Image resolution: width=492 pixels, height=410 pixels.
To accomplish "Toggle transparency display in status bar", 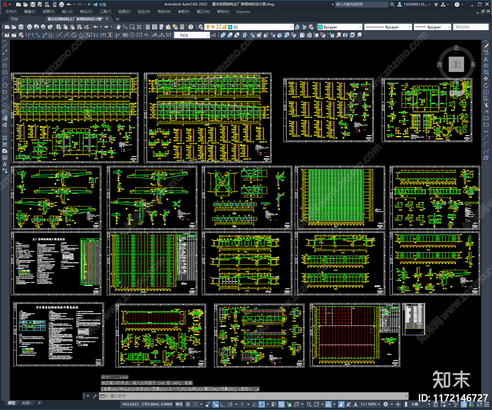I will coord(281,404).
